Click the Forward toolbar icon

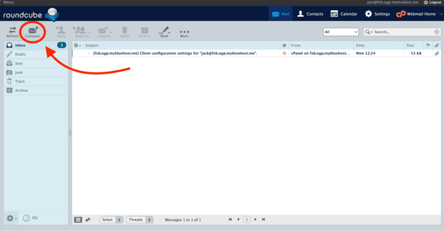103,32
